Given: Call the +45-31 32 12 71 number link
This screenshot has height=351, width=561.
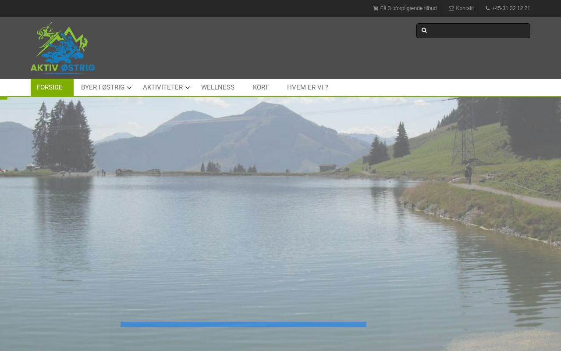Looking at the screenshot, I should coord(511,8).
